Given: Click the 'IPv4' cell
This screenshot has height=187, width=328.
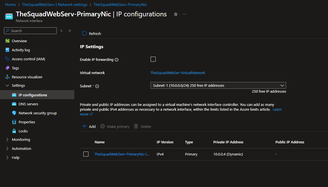Looking at the screenshot, I should [160, 154].
